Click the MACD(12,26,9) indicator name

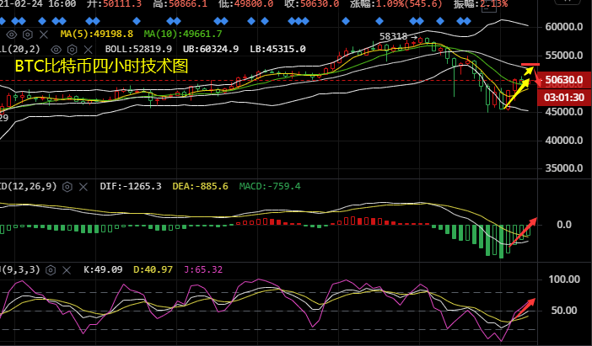(29, 186)
